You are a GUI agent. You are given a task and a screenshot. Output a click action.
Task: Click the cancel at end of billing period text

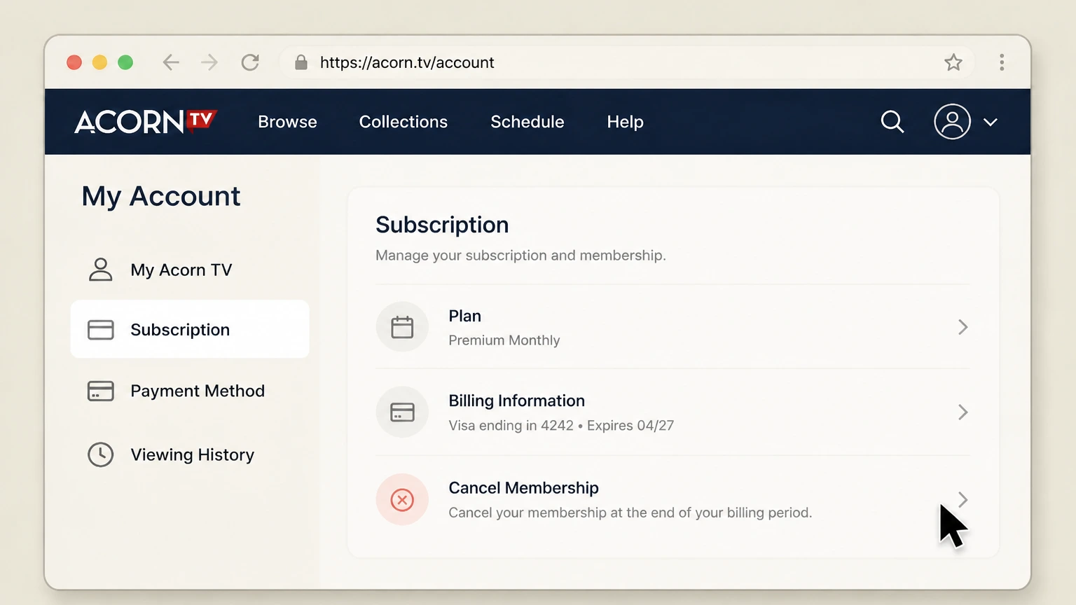pyautogui.click(x=630, y=513)
